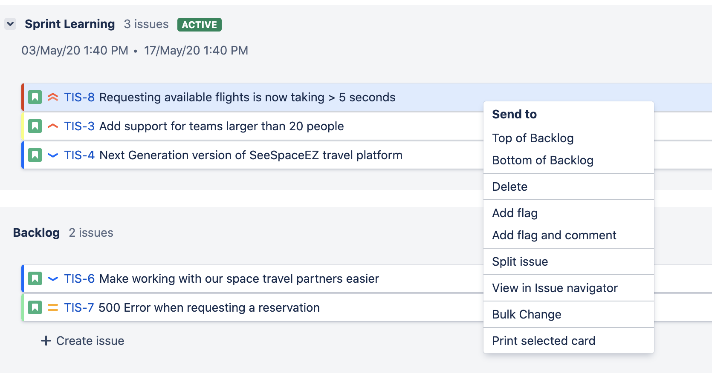Click Print selected card menu entry
This screenshot has width=712, height=373.
tap(543, 341)
